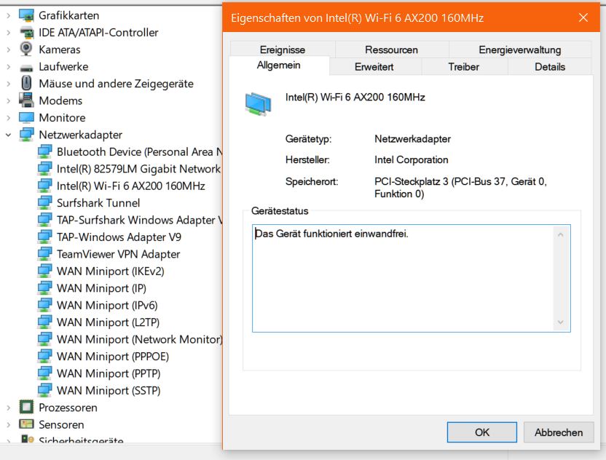Switch to the Erweitert tab
This screenshot has width=606, height=460.
pos(374,67)
